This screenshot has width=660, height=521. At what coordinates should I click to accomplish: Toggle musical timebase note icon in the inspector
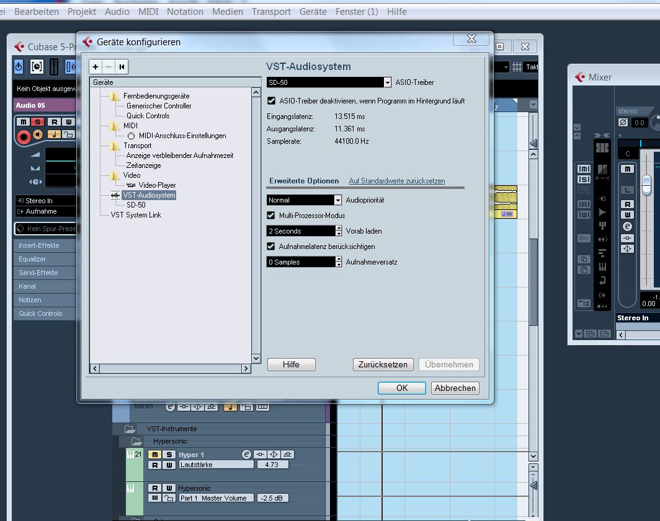pos(54,134)
